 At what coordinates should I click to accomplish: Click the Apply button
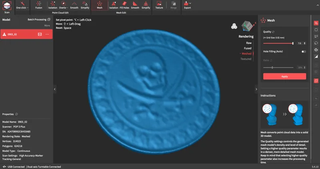pyautogui.click(x=284, y=76)
